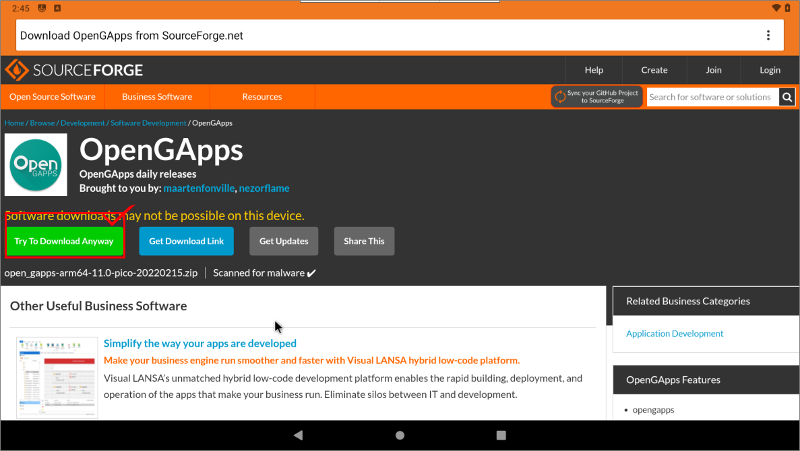Screen dimensions: 800x451
Task: Click the open_gapps-arm64-11.0-pico-20220215.zip filename
Action: (x=101, y=273)
